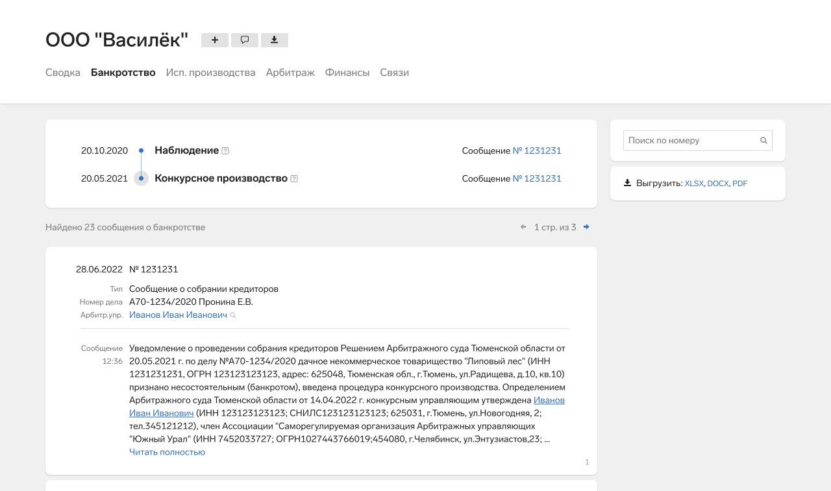Open message № 1231231 for Наблюдение
Image resolution: width=831 pixels, height=491 pixels.
point(537,150)
